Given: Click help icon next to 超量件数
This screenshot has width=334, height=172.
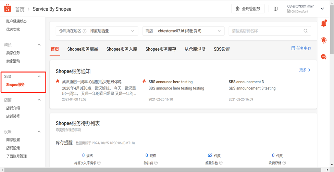Looking at the screenshot, I should click(221, 163).
